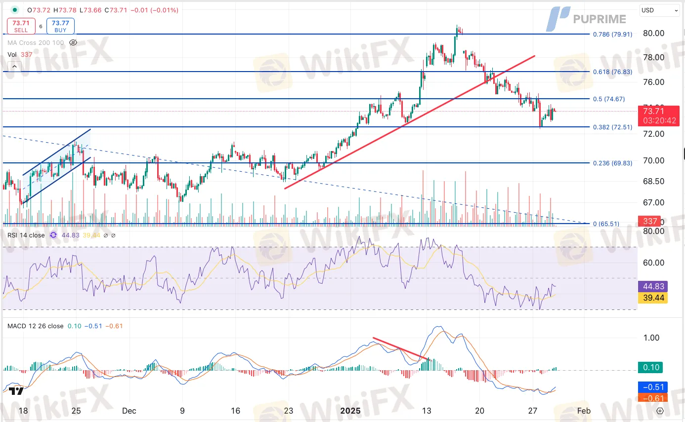Click the green market status dot
The height and width of the screenshot is (422, 685).
click(15, 10)
